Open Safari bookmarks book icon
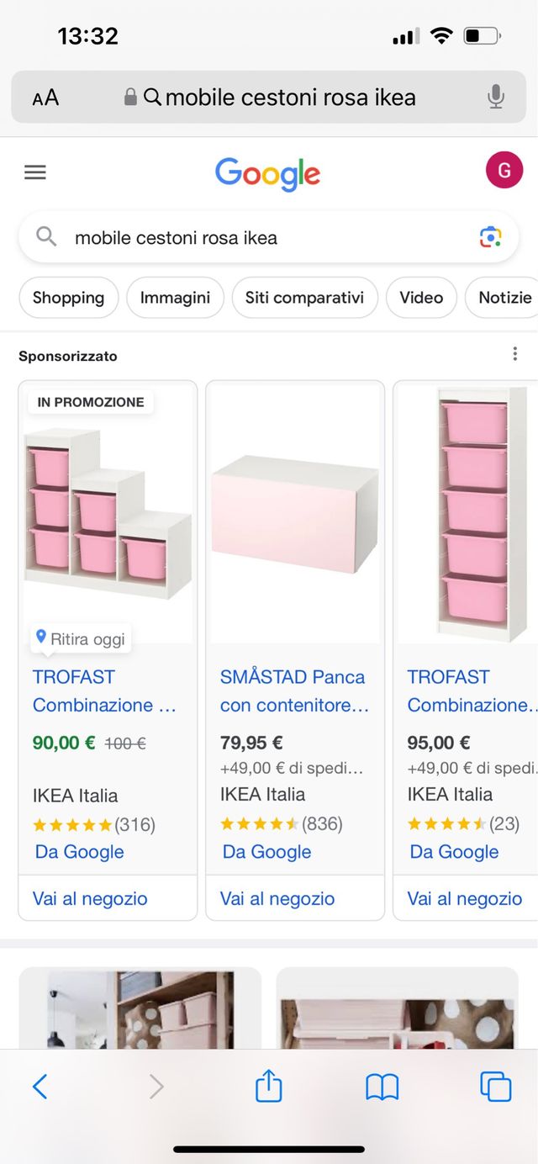Viewport: 538px width, 1164px height. click(382, 1087)
